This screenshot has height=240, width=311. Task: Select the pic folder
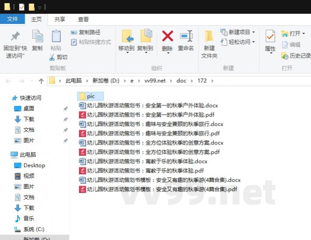click(x=91, y=96)
